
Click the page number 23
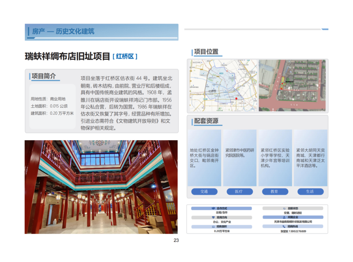(x=176, y=240)
